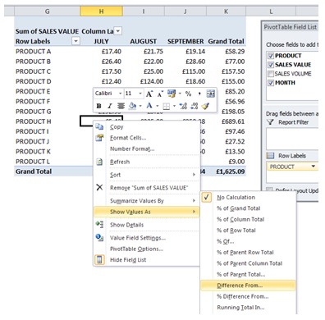Click the X remove icon

pos(99,188)
